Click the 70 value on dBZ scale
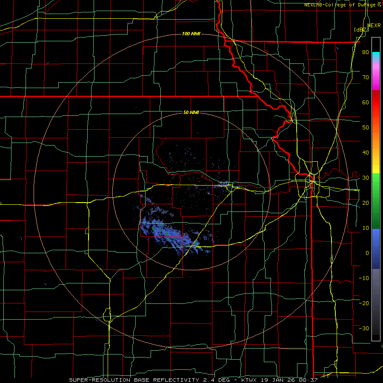Viewport: 383px width, 383px height. [366, 77]
